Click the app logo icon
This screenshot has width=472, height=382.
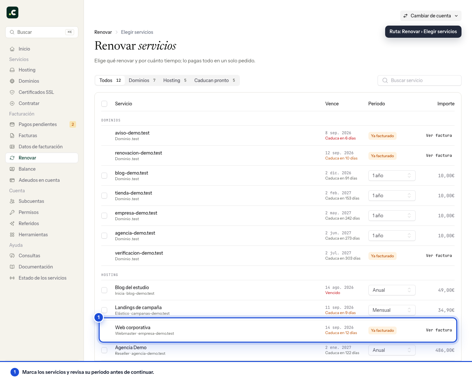click(12, 12)
